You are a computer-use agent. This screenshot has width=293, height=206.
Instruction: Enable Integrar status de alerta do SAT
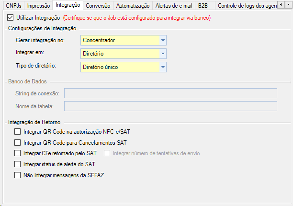tap(18, 164)
